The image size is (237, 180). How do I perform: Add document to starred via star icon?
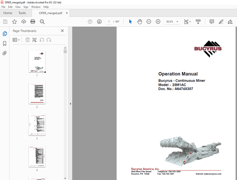point(15,22)
